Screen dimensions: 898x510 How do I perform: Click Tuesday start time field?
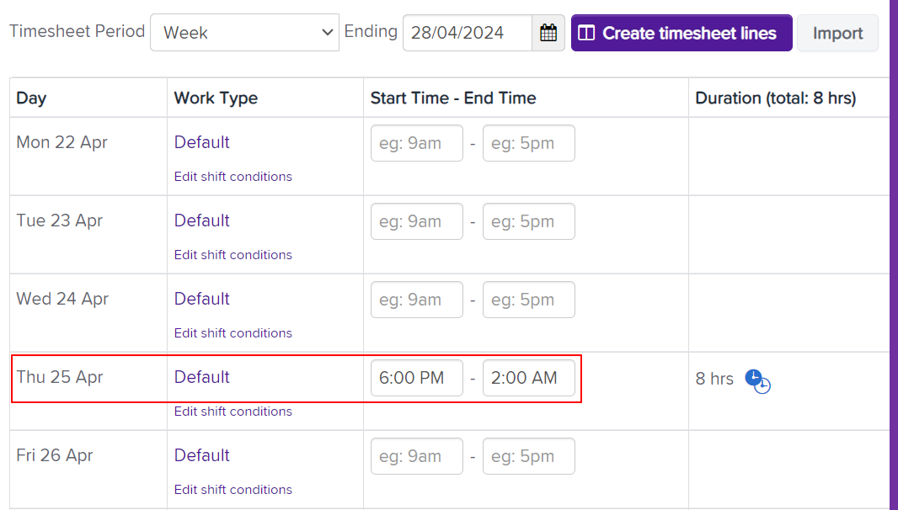coord(416,221)
